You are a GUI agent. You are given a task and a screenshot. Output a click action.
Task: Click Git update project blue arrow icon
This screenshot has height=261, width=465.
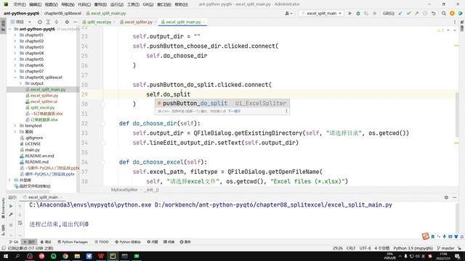coord(400,13)
